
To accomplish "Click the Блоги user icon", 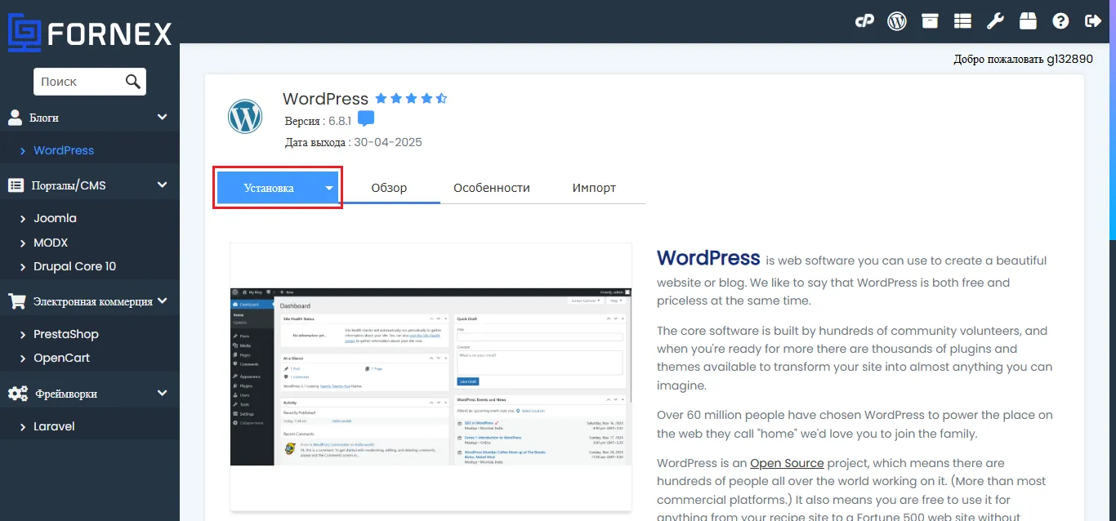I will point(16,118).
